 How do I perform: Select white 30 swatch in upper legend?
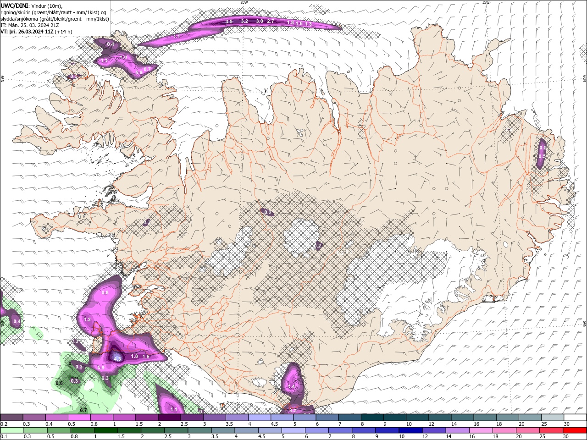[x=575, y=418]
